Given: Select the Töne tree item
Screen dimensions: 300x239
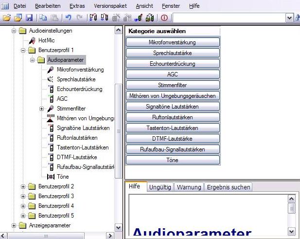Looking at the screenshot, I should click(63, 177).
